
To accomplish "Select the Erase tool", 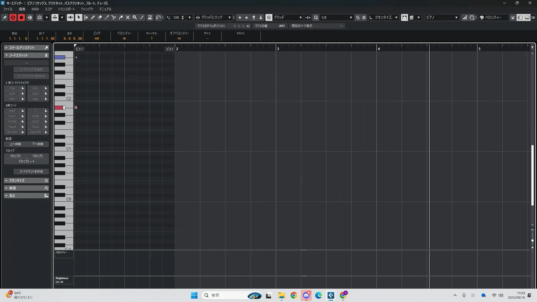I will 100,17.
